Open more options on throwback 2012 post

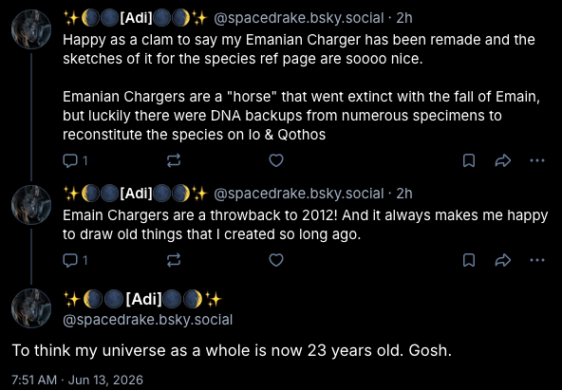tap(537, 260)
